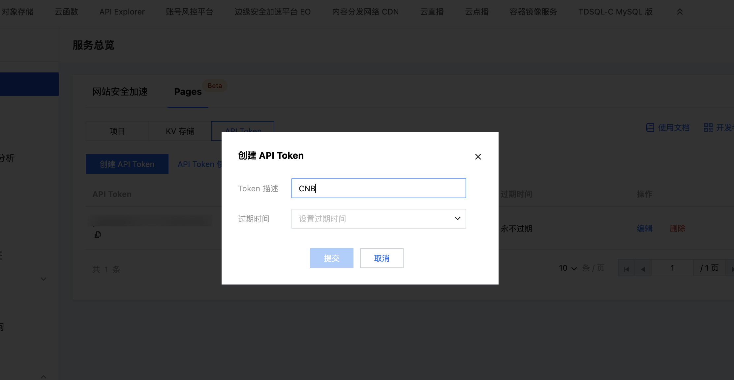Click the 提交 submit button
This screenshot has width=734, height=380.
(x=331, y=258)
